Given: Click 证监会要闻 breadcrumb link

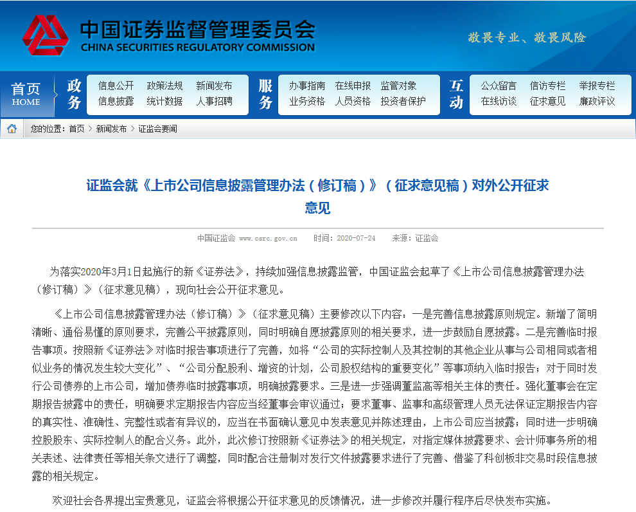Looking at the screenshot, I should [x=157, y=129].
